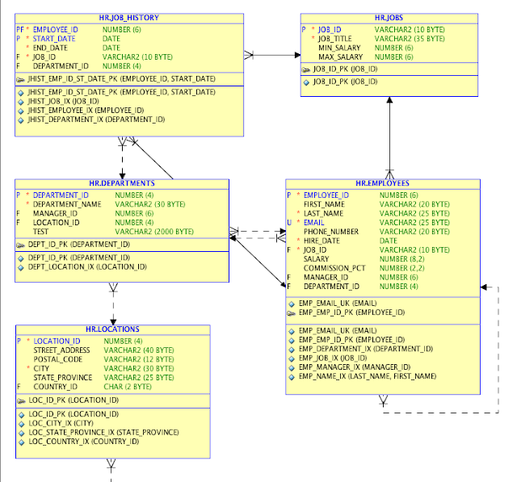Select the HR.LOCATIONS table title
The image size is (517, 482).
112,329
